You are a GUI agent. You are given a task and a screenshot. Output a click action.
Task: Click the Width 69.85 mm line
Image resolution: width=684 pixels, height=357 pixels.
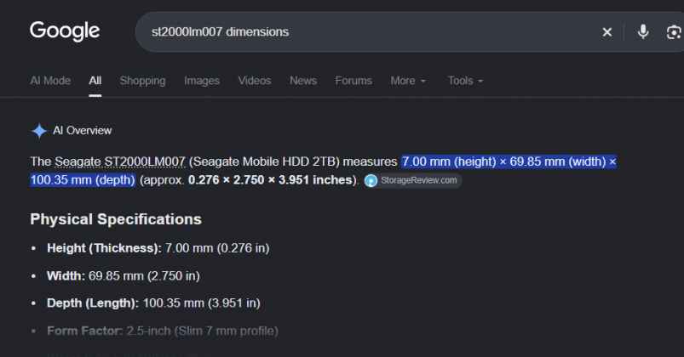[x=123, y=276]
